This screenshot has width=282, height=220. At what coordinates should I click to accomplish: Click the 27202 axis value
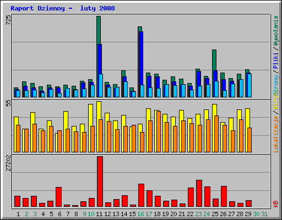tap(8, 163)
